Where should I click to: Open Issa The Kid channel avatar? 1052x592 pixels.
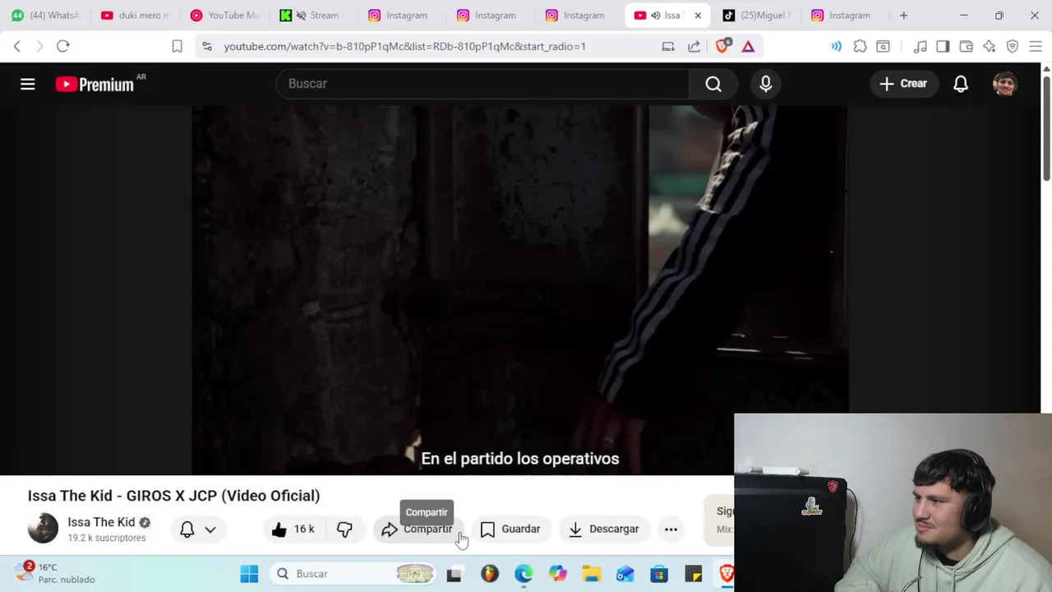click(x=43, y=529)
